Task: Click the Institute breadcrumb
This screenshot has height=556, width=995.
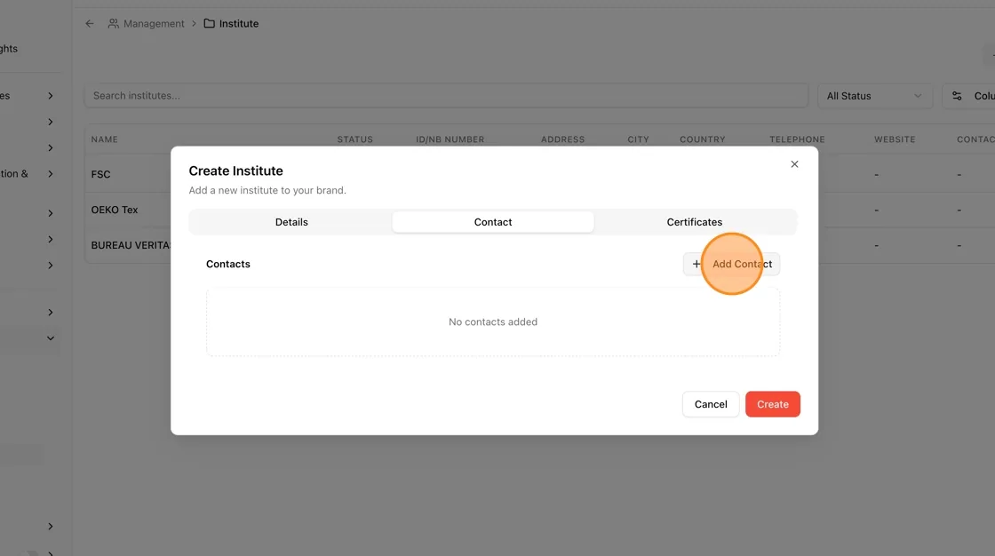Action: (239, 23)
